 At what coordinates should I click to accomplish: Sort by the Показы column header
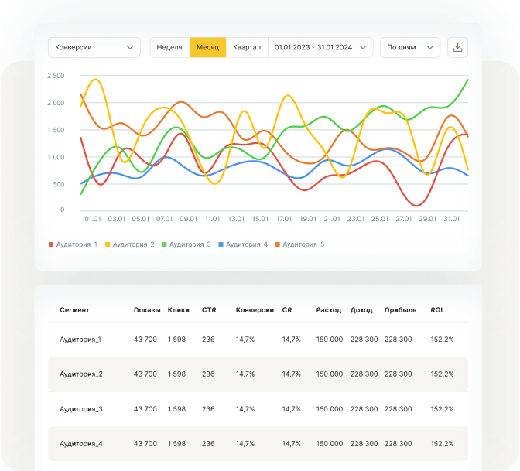(x=147, y=310)
